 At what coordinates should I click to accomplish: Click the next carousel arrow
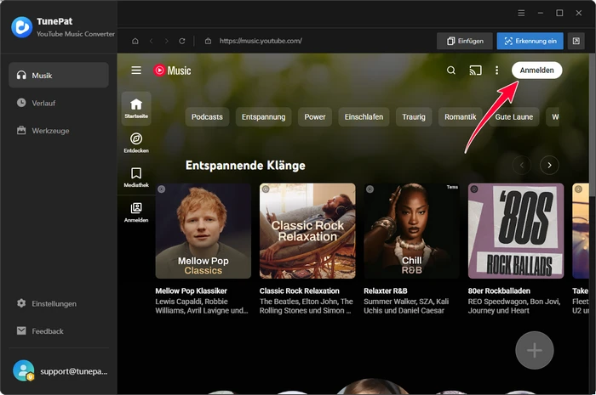[x=549, y=165]
